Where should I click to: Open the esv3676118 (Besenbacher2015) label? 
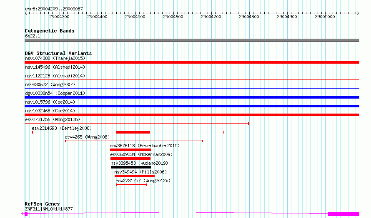tap(145, 146)
